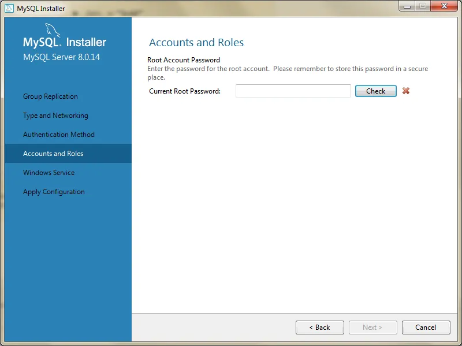Click the Root Account Password label
462x346 pixels.
pos(184,60)
